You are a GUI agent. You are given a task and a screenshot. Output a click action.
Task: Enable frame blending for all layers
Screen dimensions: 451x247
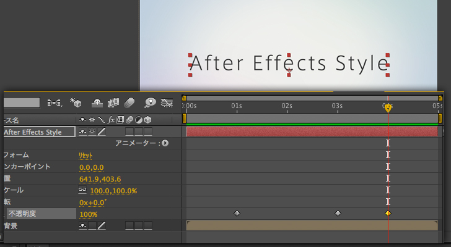coord(113,103)
